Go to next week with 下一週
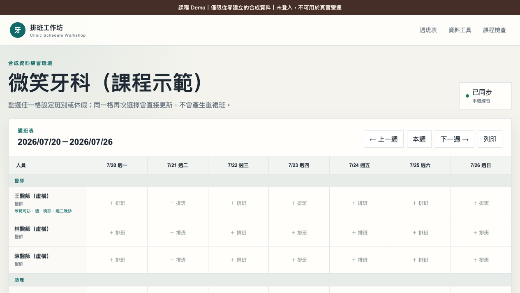 455,139
